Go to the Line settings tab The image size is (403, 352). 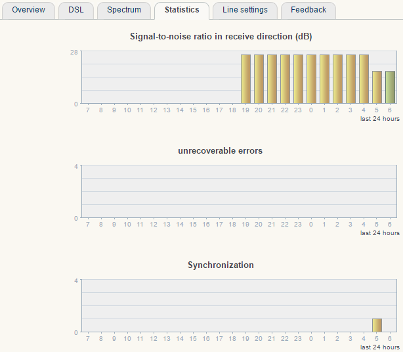coord(245,11)
